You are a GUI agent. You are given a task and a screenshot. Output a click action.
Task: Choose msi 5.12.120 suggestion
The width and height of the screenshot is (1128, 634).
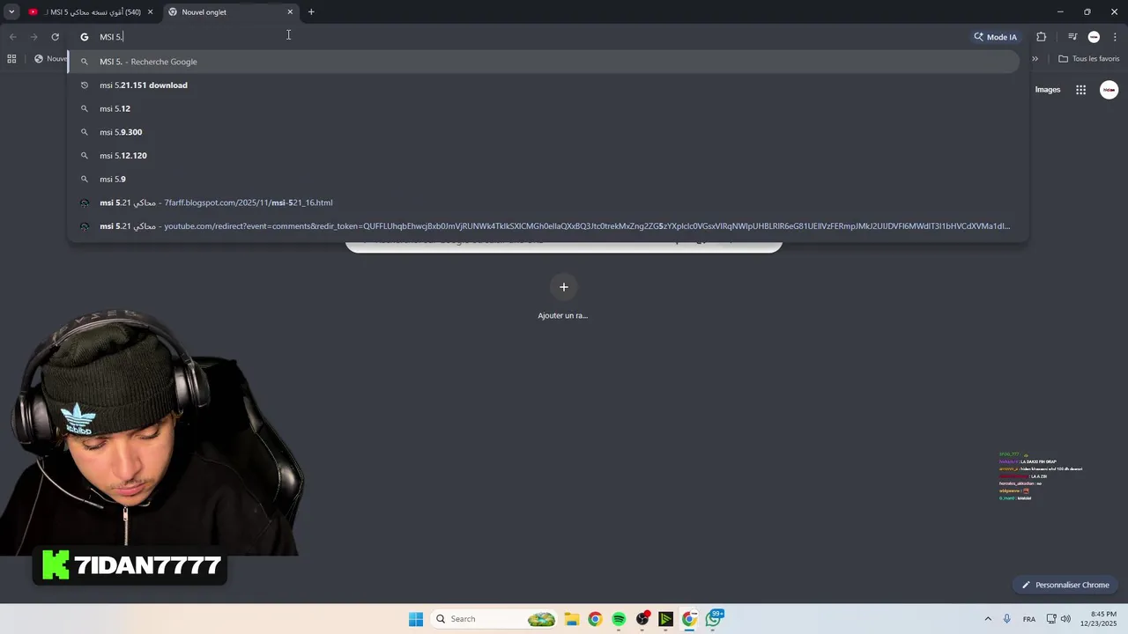pos(543,156)
